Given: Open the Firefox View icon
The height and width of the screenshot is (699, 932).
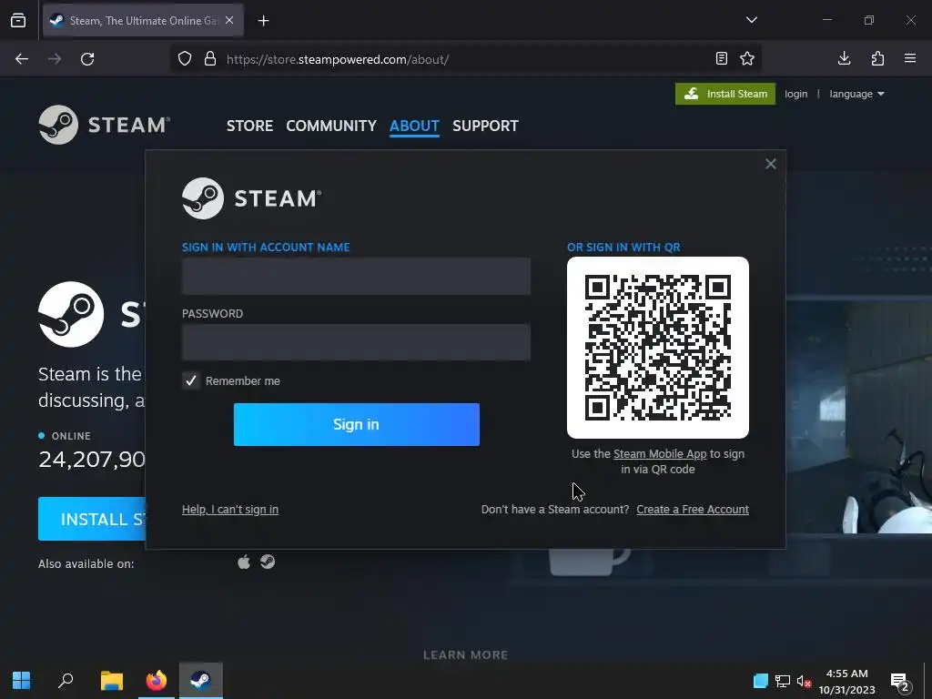Looking at the screenshot, I should (18, 20).
